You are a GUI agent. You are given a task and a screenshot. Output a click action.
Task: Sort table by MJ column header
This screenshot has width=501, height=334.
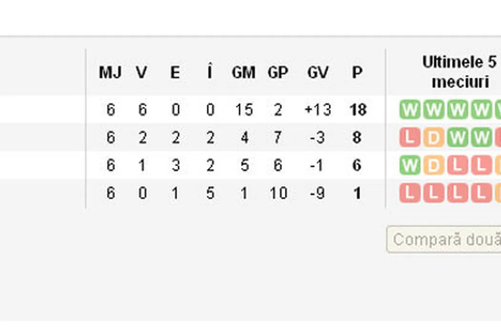click(x=110, y=73)
